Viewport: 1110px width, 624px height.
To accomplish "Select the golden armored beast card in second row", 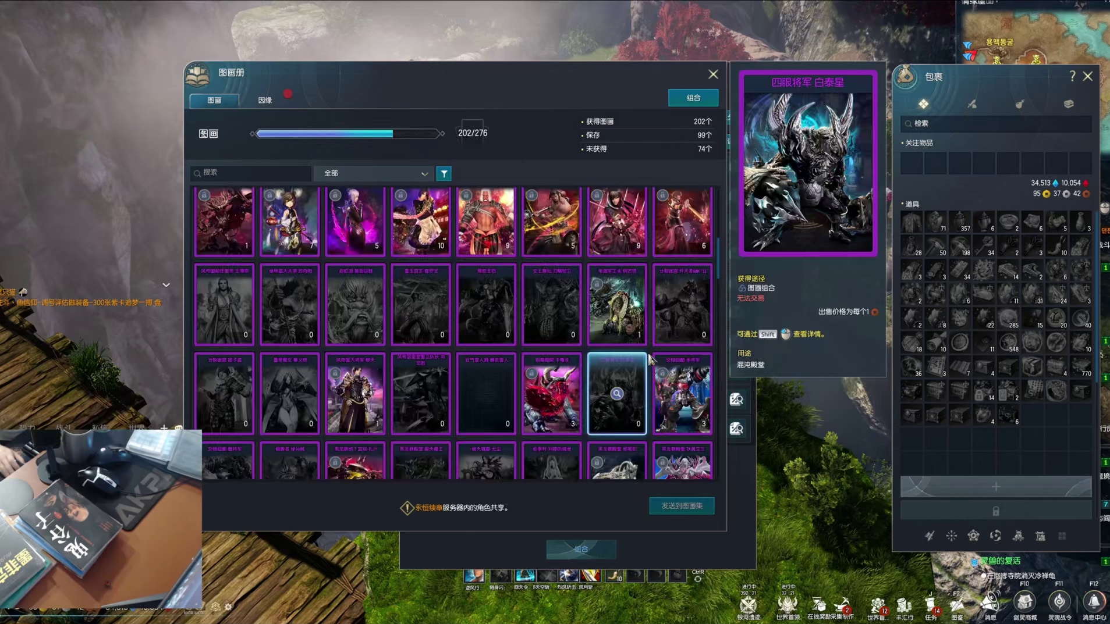I will (x=617, y=305).
